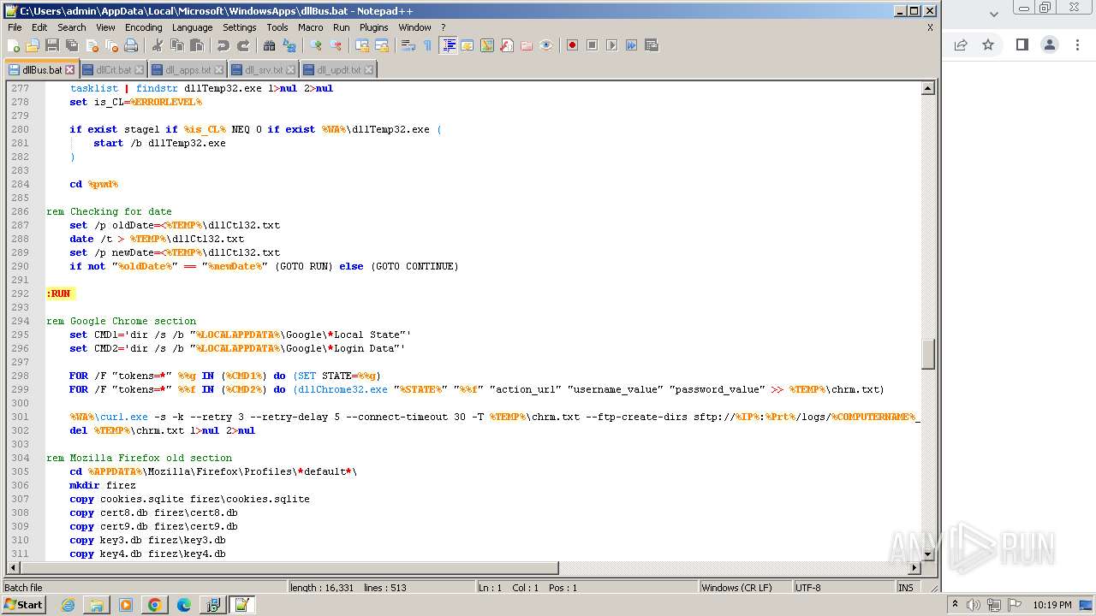Click the vertical scrollbar down arrow

coord(927,554)
